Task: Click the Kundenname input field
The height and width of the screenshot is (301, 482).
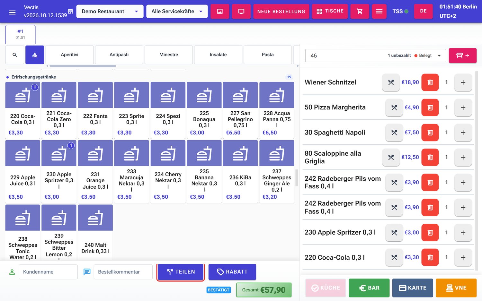Action: [x=48, y=272]
